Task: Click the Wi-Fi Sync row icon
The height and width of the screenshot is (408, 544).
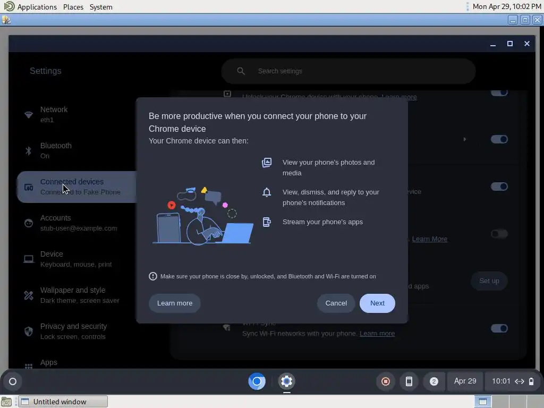Action: (x=227, y=327)
